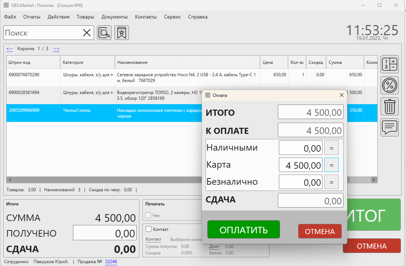Click the Наличными amount input field
The height and width of the screenshot is (266, 406).
tap(300, 147)
